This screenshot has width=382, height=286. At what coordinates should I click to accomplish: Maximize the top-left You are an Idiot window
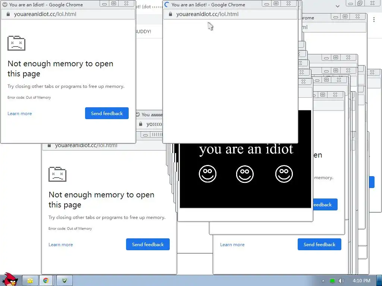coord(114,4)
